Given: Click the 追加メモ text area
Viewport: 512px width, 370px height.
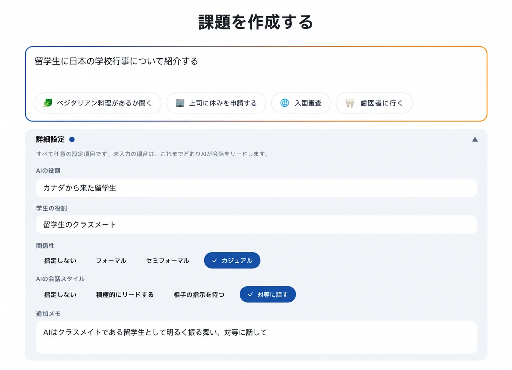Looking at the screenshot, I should click(x=256, y=337).
